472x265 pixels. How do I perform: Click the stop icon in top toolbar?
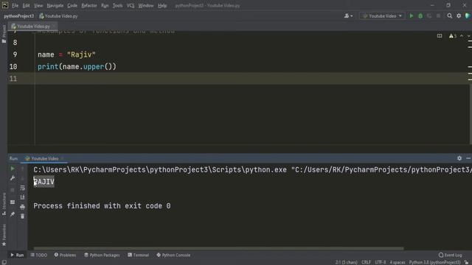pyautogui.click(x=438, y=16)
